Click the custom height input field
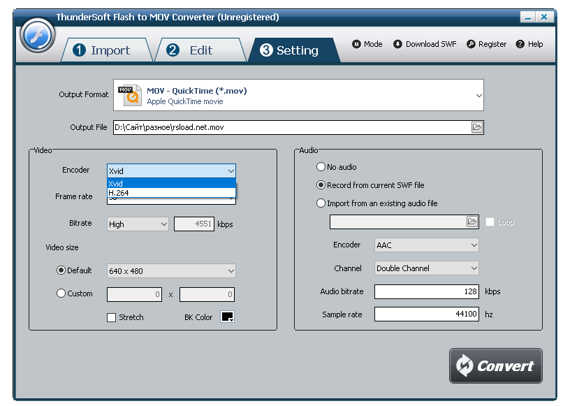 click(207, 294)
